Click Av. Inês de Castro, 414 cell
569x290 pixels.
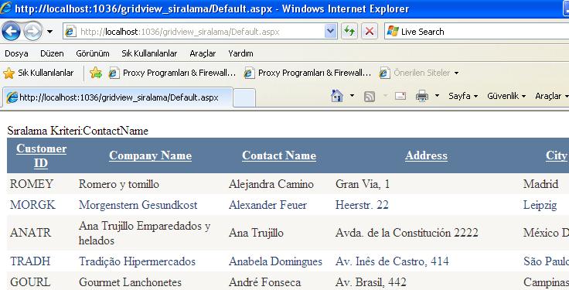[392, 261]
